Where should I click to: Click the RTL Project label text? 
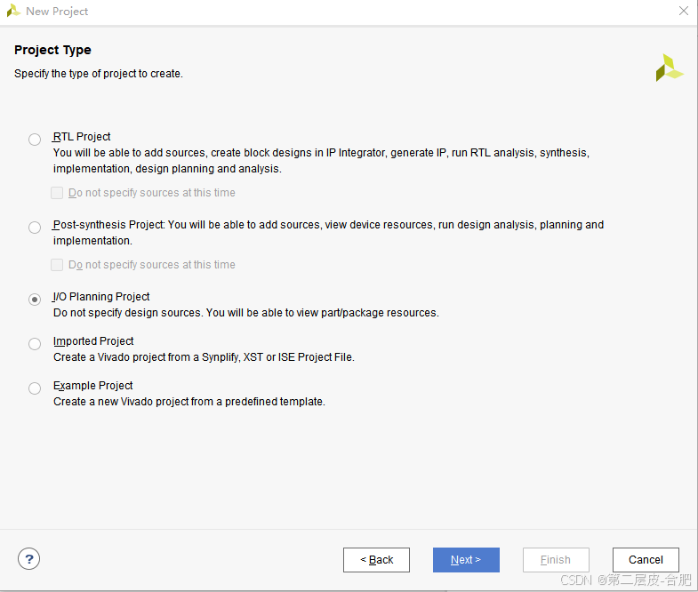82,137
